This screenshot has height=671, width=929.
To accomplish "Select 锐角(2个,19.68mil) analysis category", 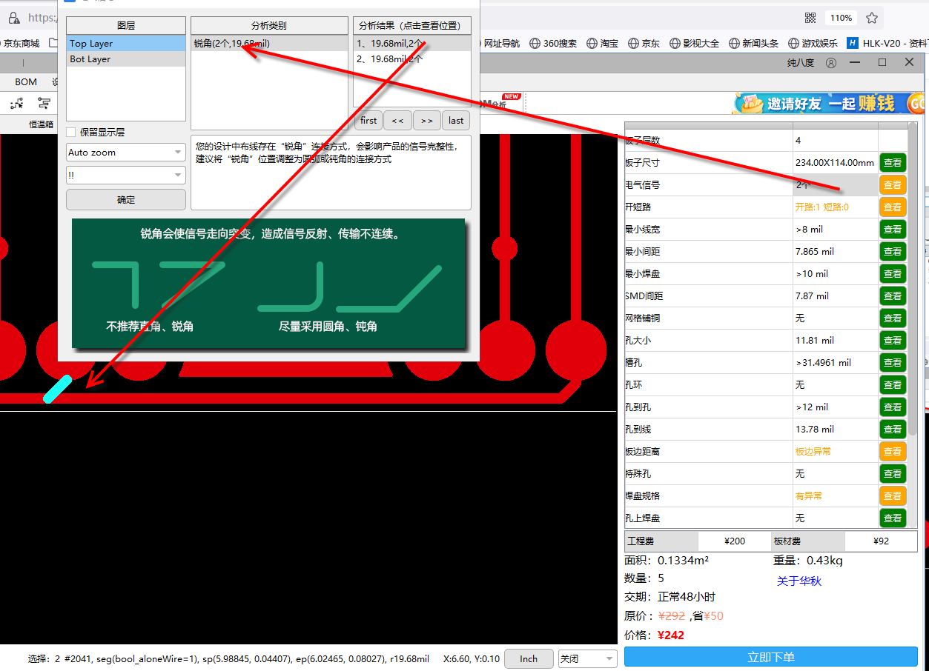I will click(269, 44).
